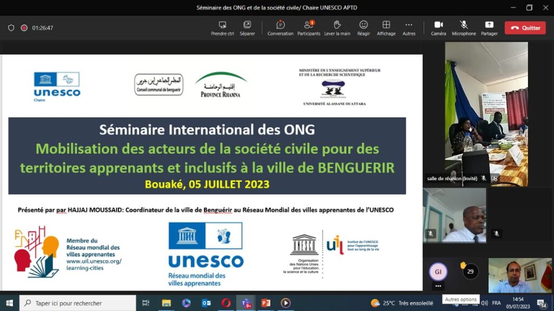
Task: Click the 29 overflow participants bubble
Action: [x=470, y=271]
